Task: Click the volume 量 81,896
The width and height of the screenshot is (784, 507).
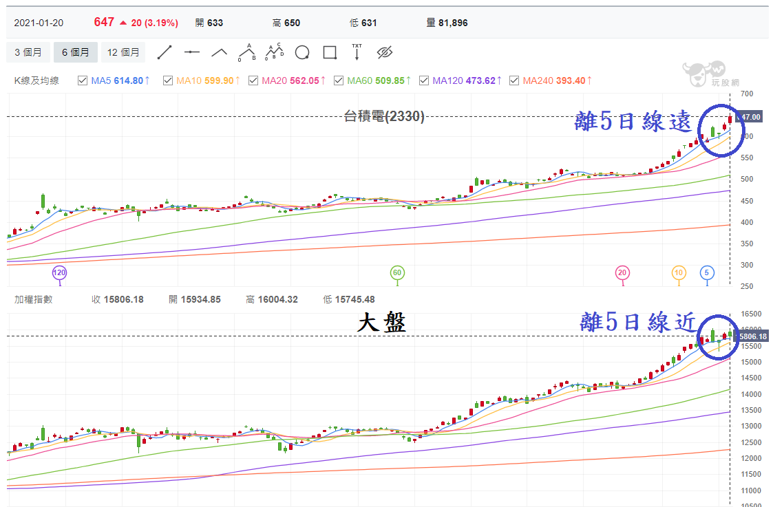Action: [447, 23]
